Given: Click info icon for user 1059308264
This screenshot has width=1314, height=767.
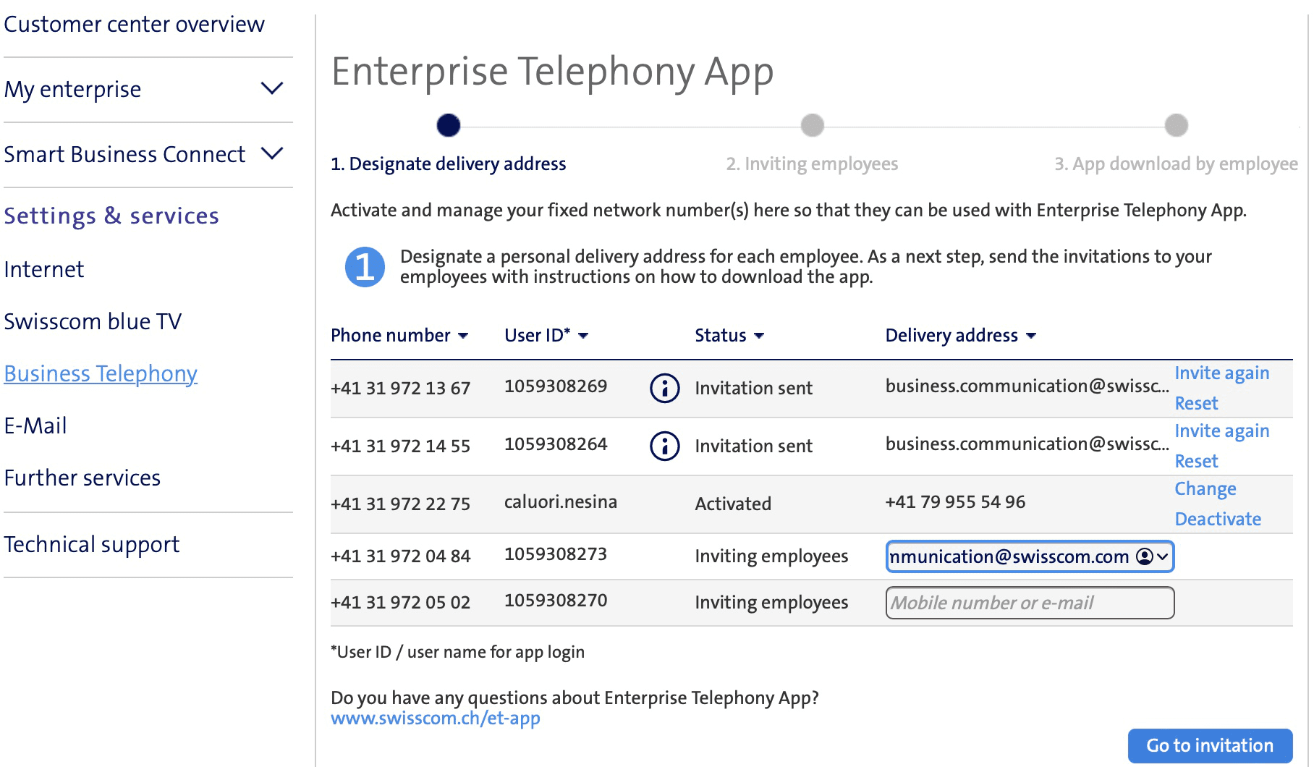Looking at the screenshot, I should click(x=664, y=446).
